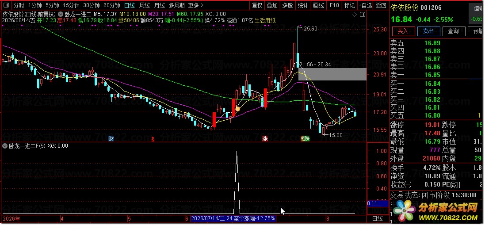Switch to 1分钟 chart period

34,5
